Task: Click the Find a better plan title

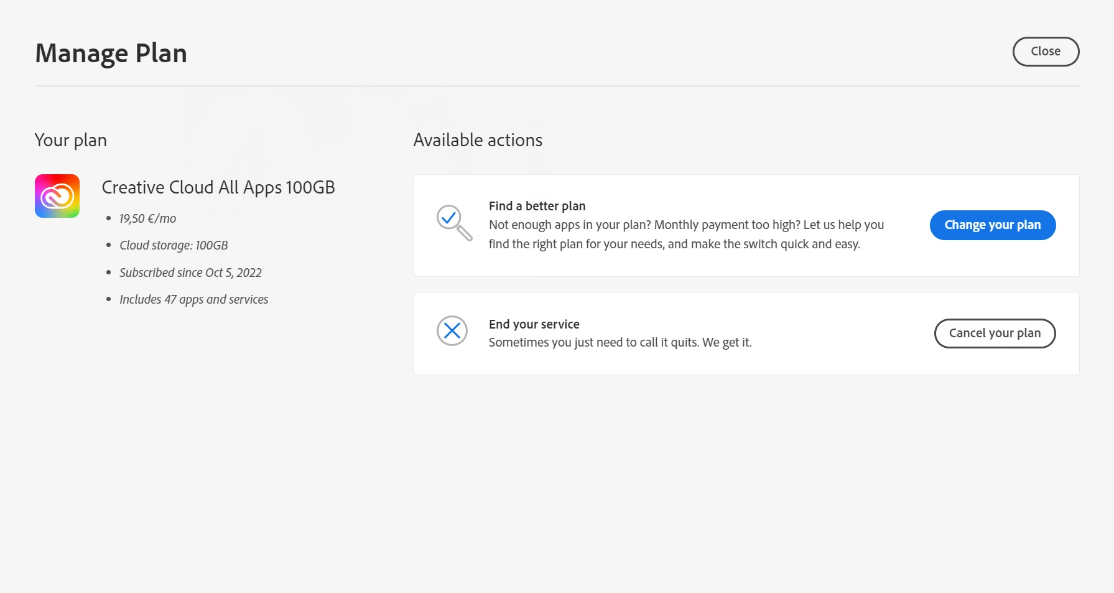Action: point(537,206)
